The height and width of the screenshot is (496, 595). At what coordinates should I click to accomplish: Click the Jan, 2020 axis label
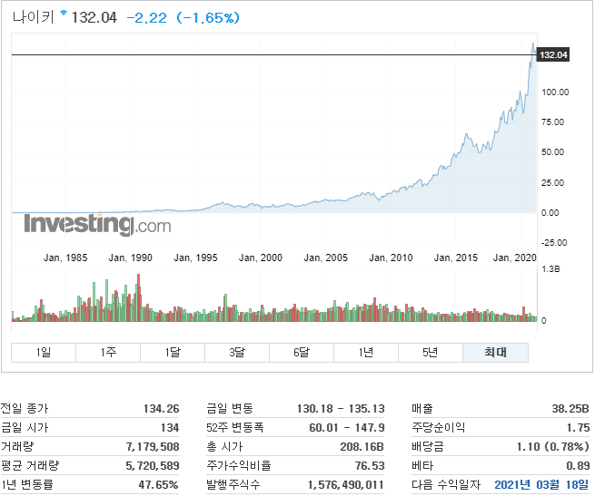tap(514, 258)
